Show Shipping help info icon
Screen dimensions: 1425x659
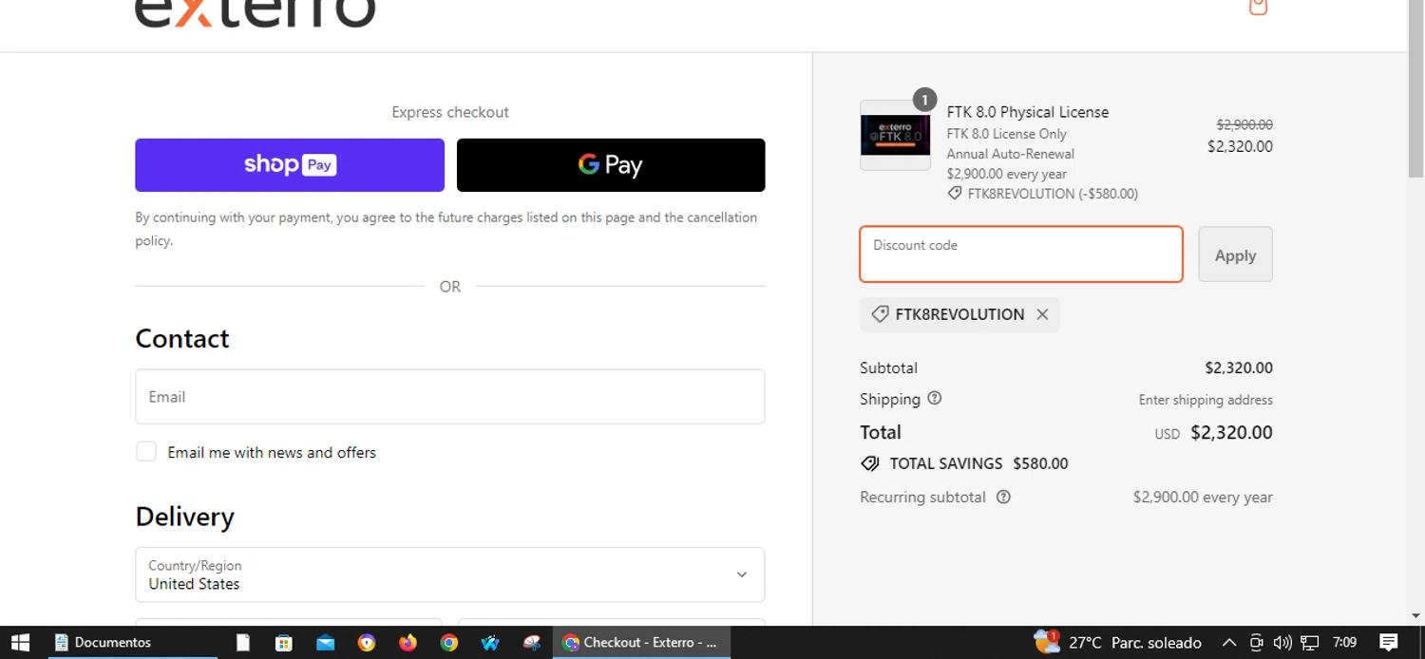[935, 399]
